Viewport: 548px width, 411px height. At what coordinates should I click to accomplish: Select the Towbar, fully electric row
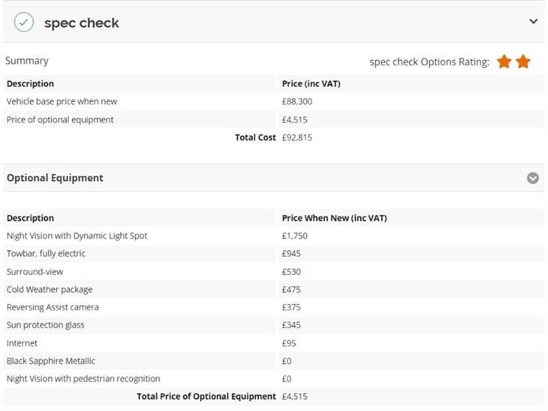tap(274, 254)
